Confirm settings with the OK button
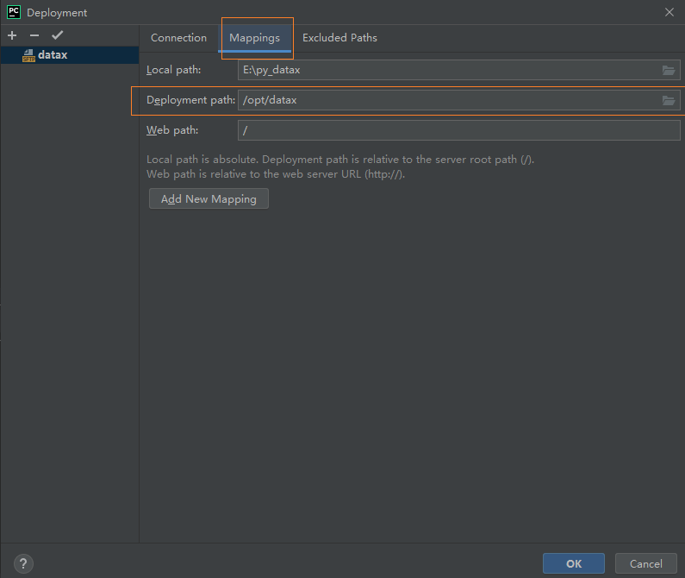This screenshot has width=685, height=578. 574,563
